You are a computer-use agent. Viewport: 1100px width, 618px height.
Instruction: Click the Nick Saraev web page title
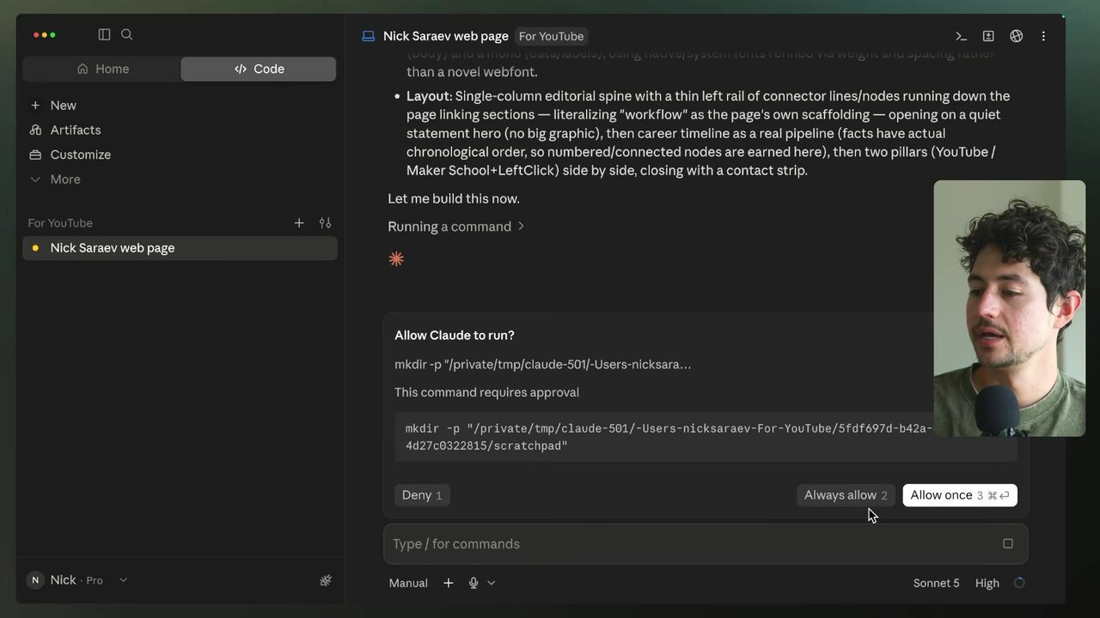click(446, 36)
